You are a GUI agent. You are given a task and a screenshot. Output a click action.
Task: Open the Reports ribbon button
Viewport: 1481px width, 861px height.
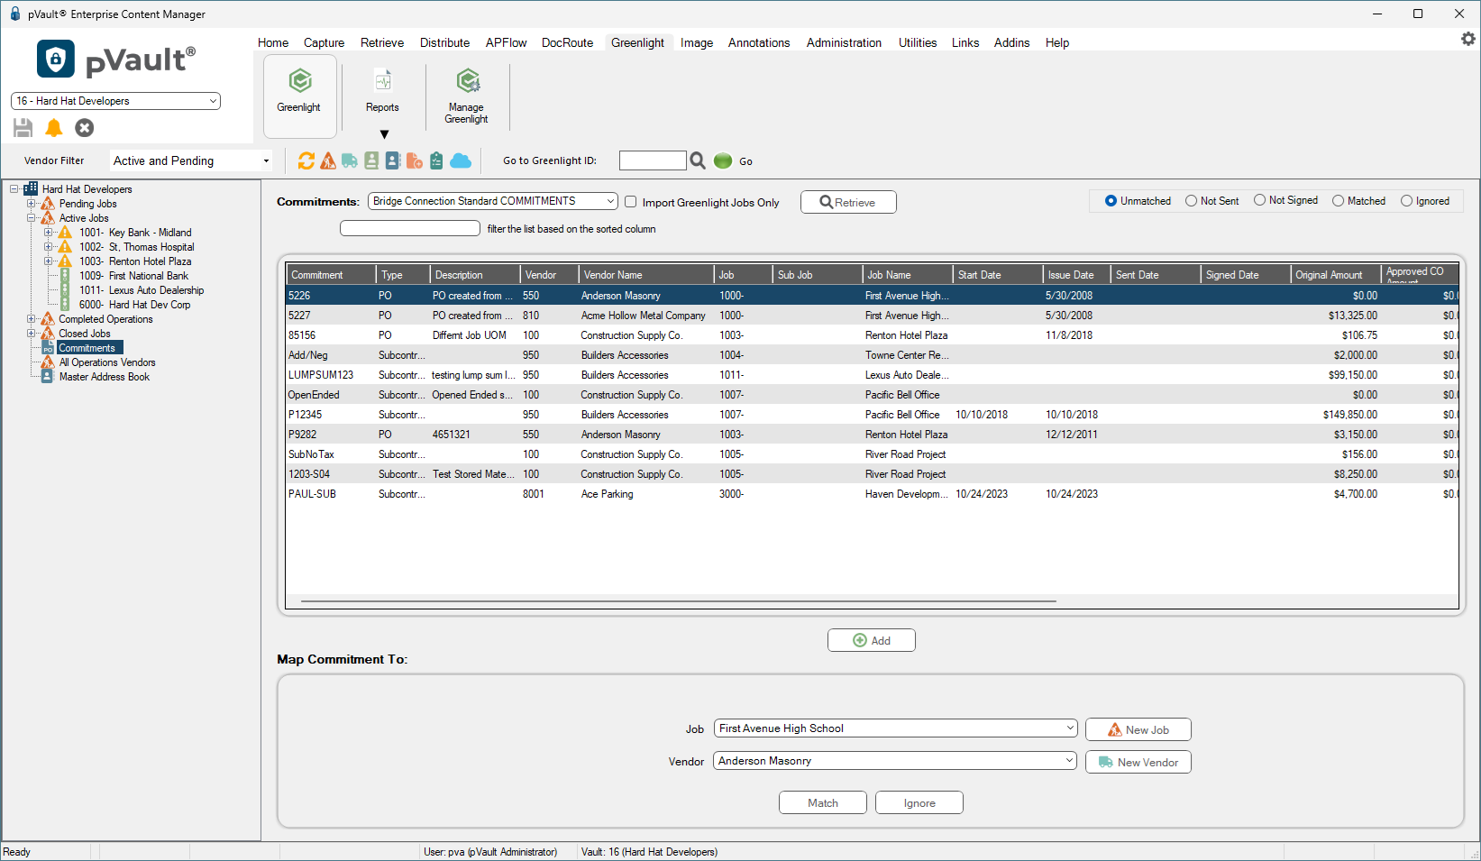(x=382, y=95)
